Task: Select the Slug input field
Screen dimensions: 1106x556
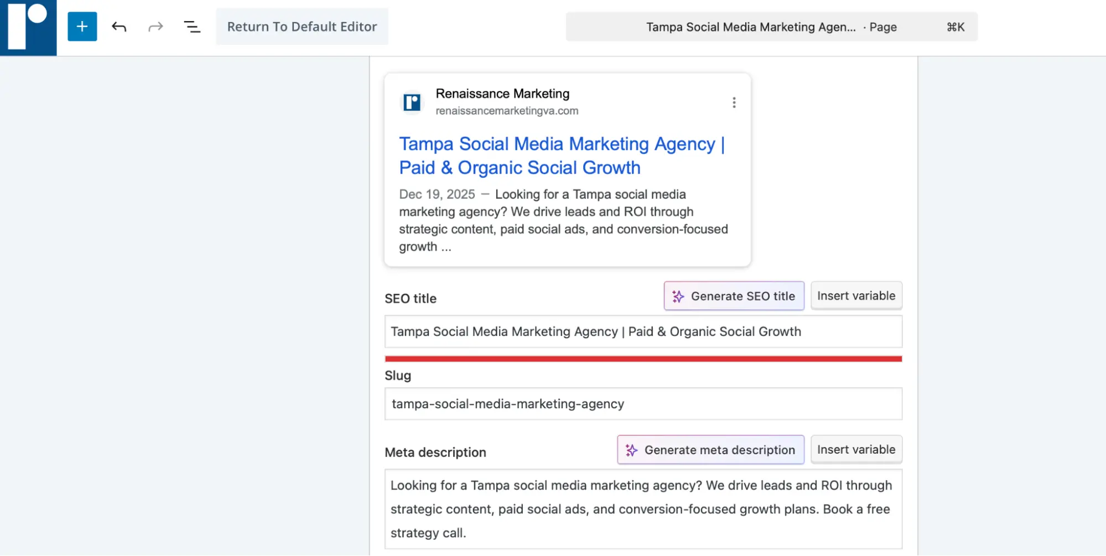Action: 642,403
